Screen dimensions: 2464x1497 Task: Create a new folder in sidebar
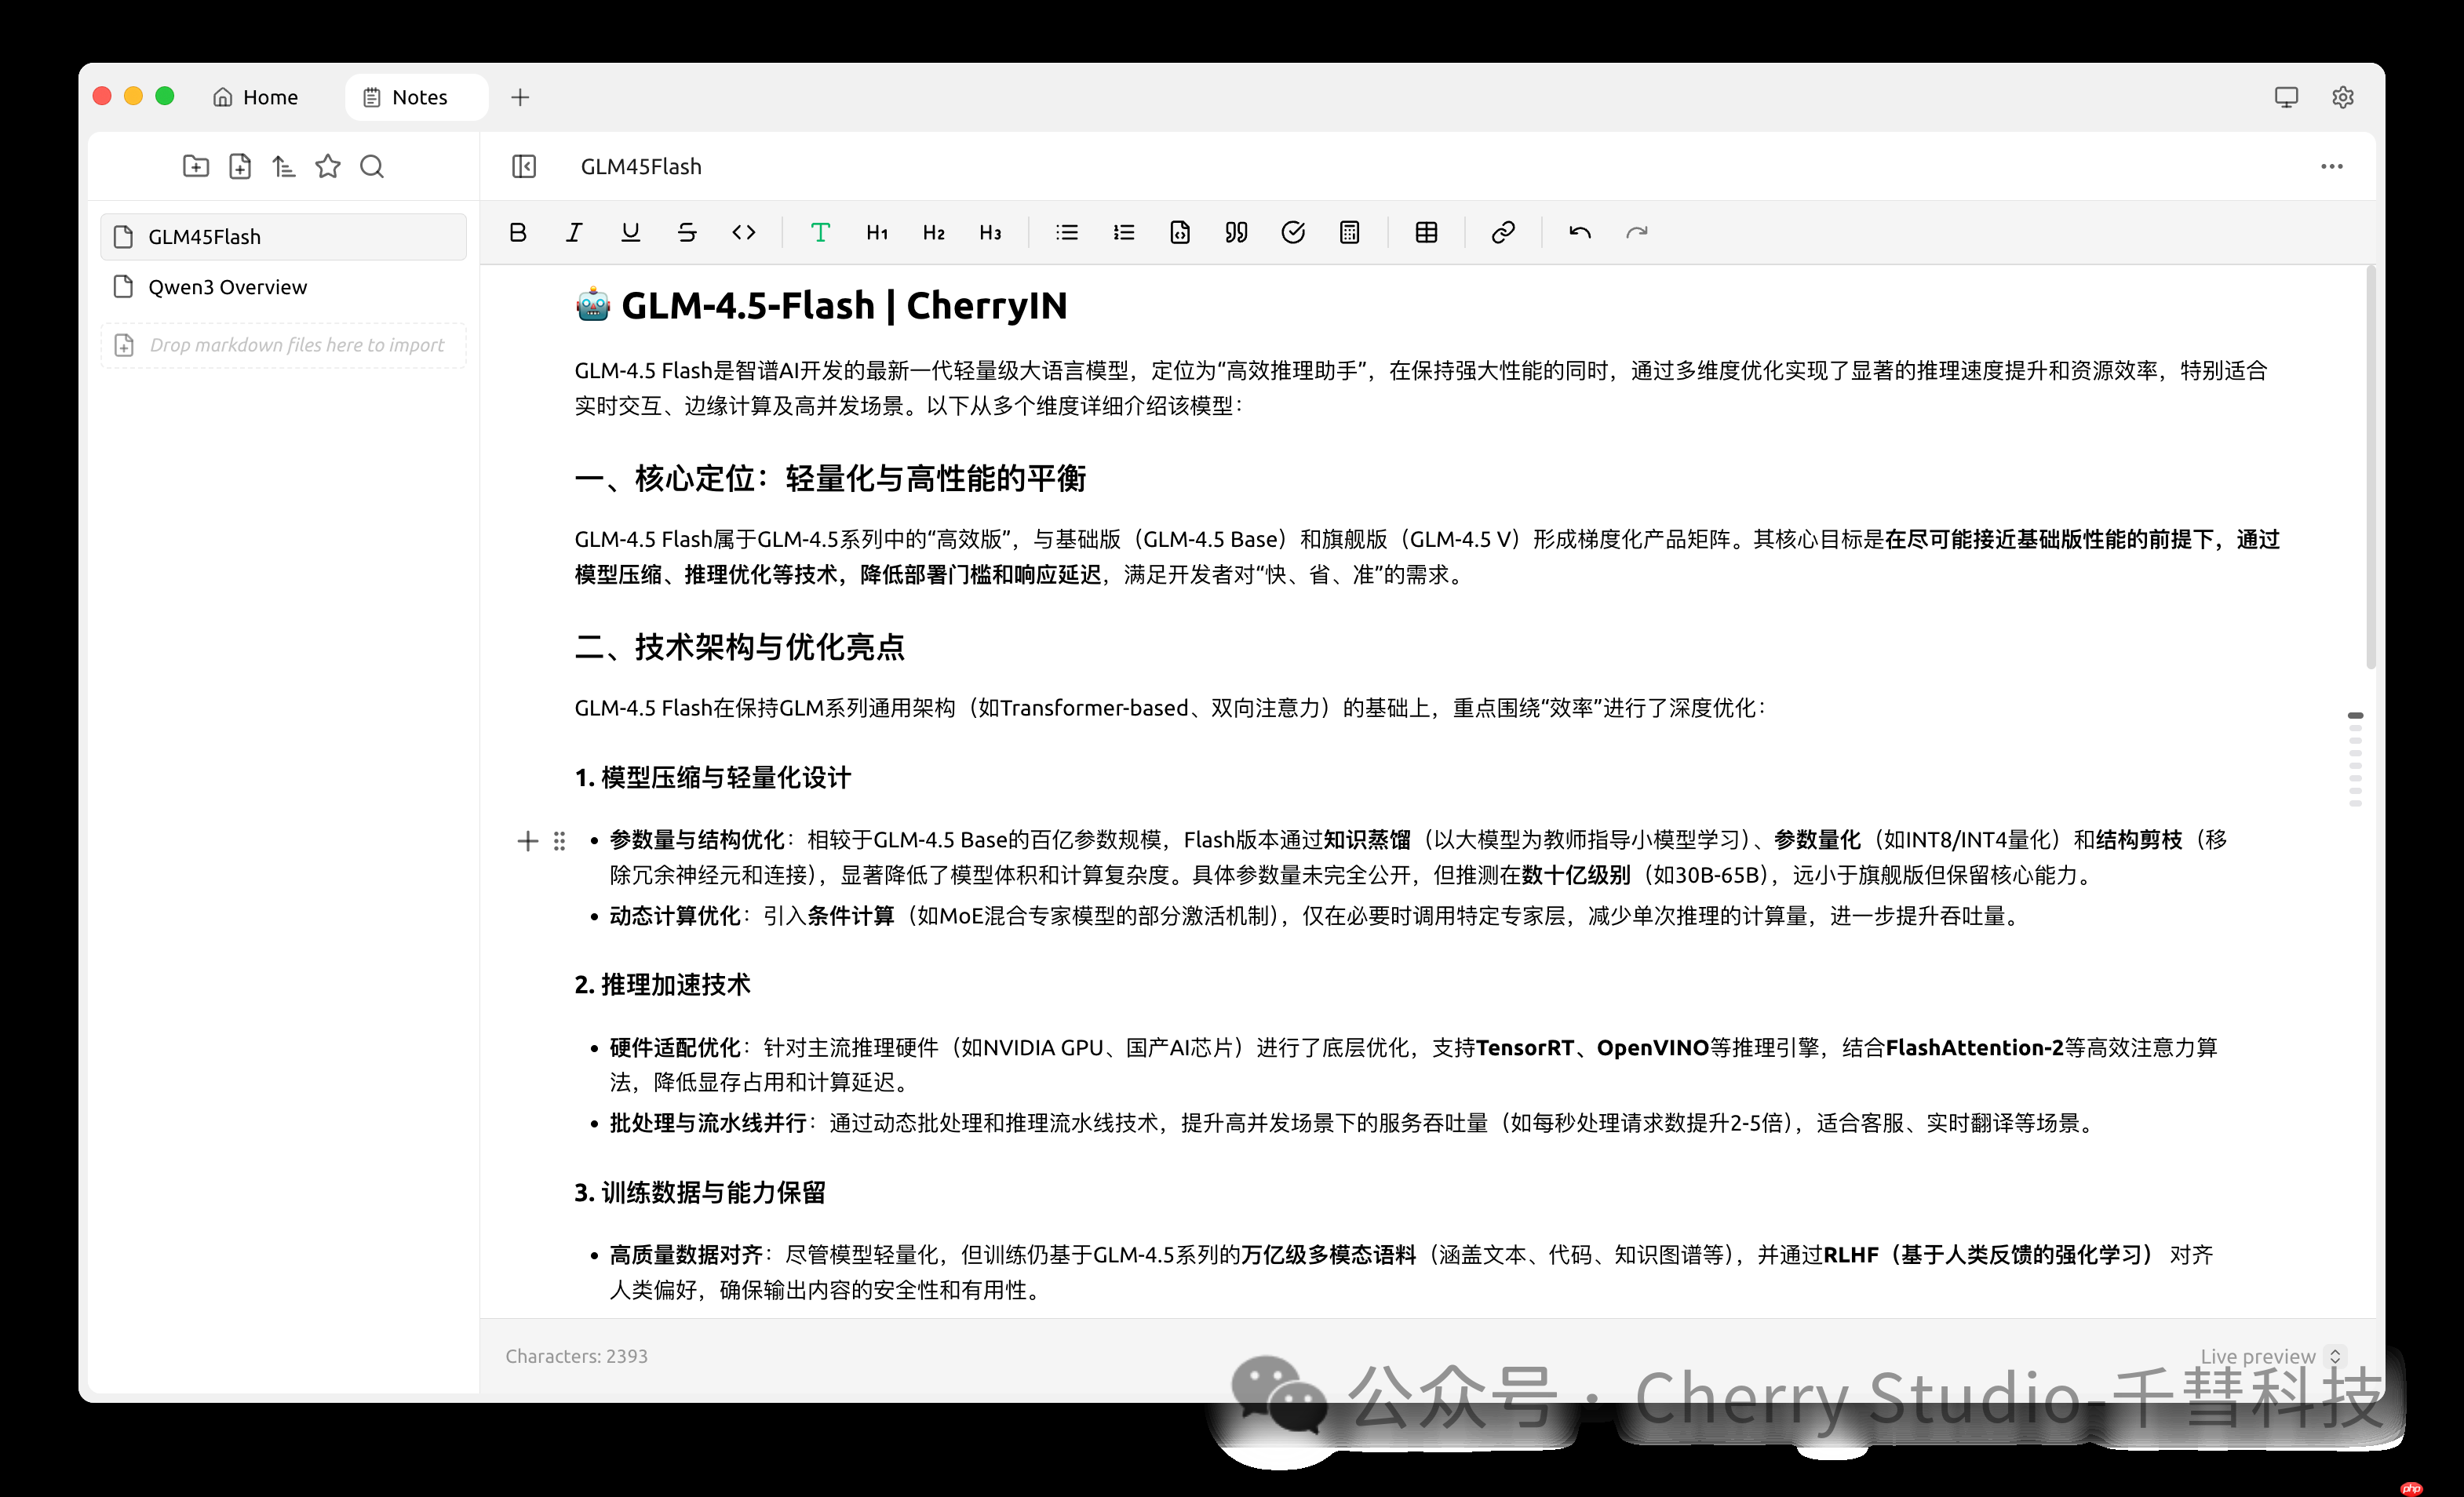pyautogui.click(x=196, y=166)
